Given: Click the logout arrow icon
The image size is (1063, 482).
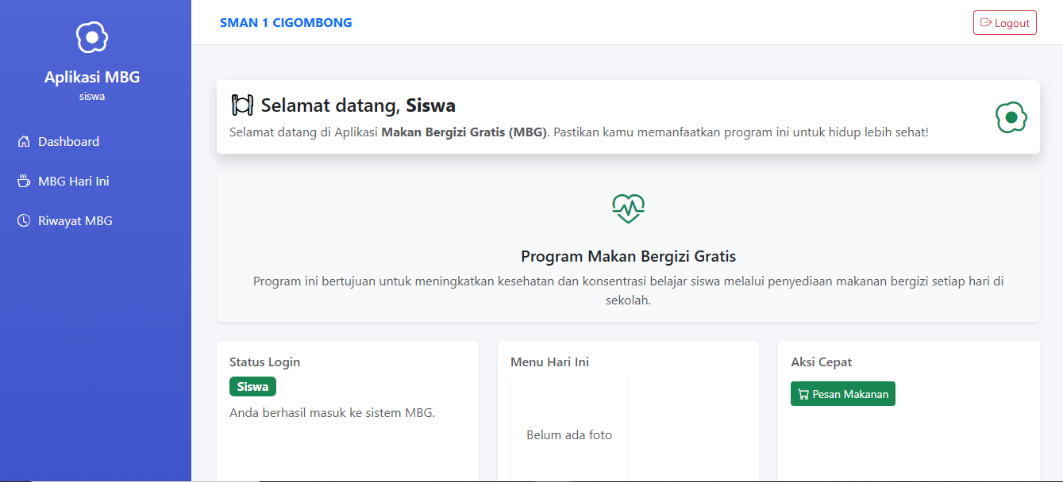Looking at the screenshot, I should 986,23.
